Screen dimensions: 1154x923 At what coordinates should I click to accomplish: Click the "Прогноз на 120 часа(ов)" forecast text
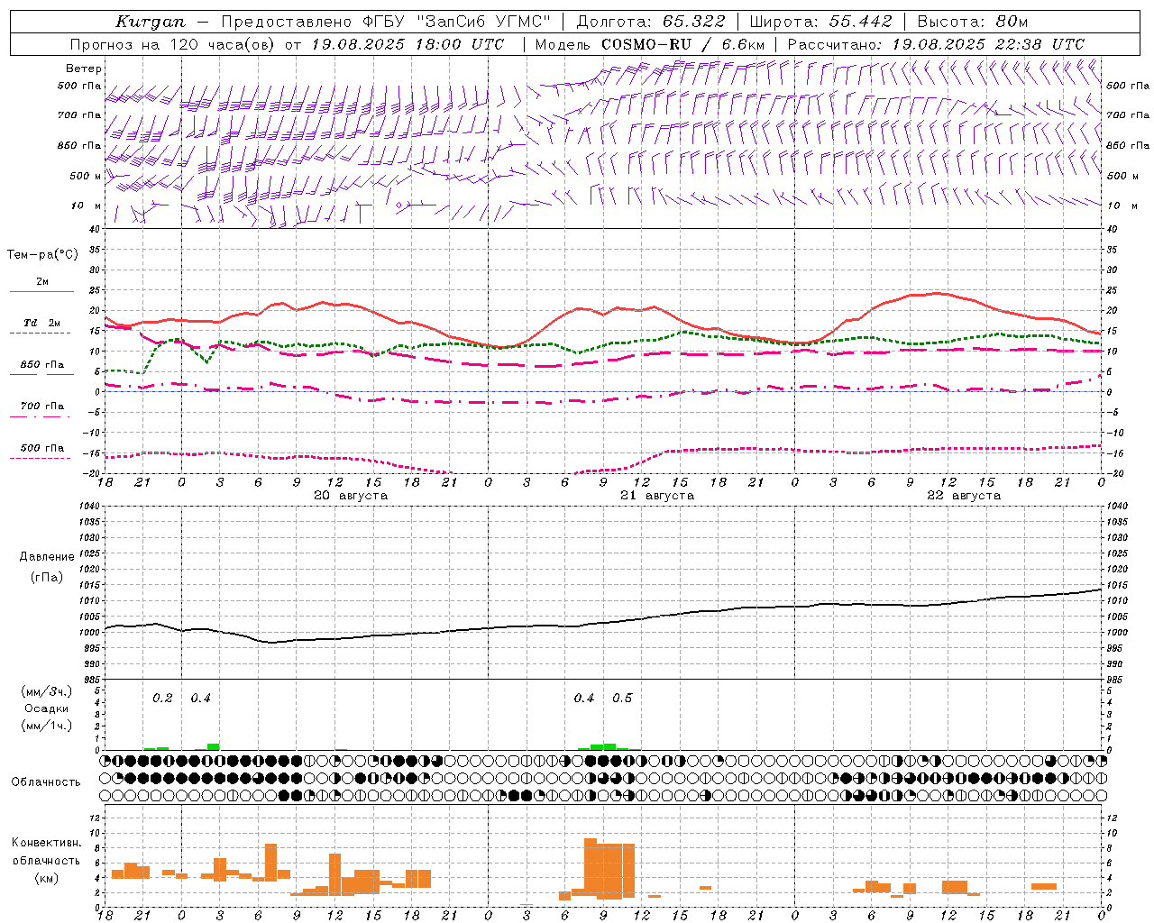pyautogui.click(x=172, y=44)
